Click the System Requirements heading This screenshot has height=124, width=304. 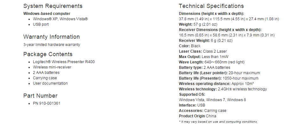tap(53, 6)
